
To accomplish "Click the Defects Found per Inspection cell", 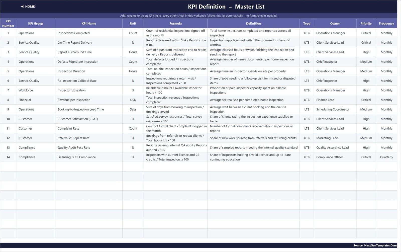I will coord(89,62).
